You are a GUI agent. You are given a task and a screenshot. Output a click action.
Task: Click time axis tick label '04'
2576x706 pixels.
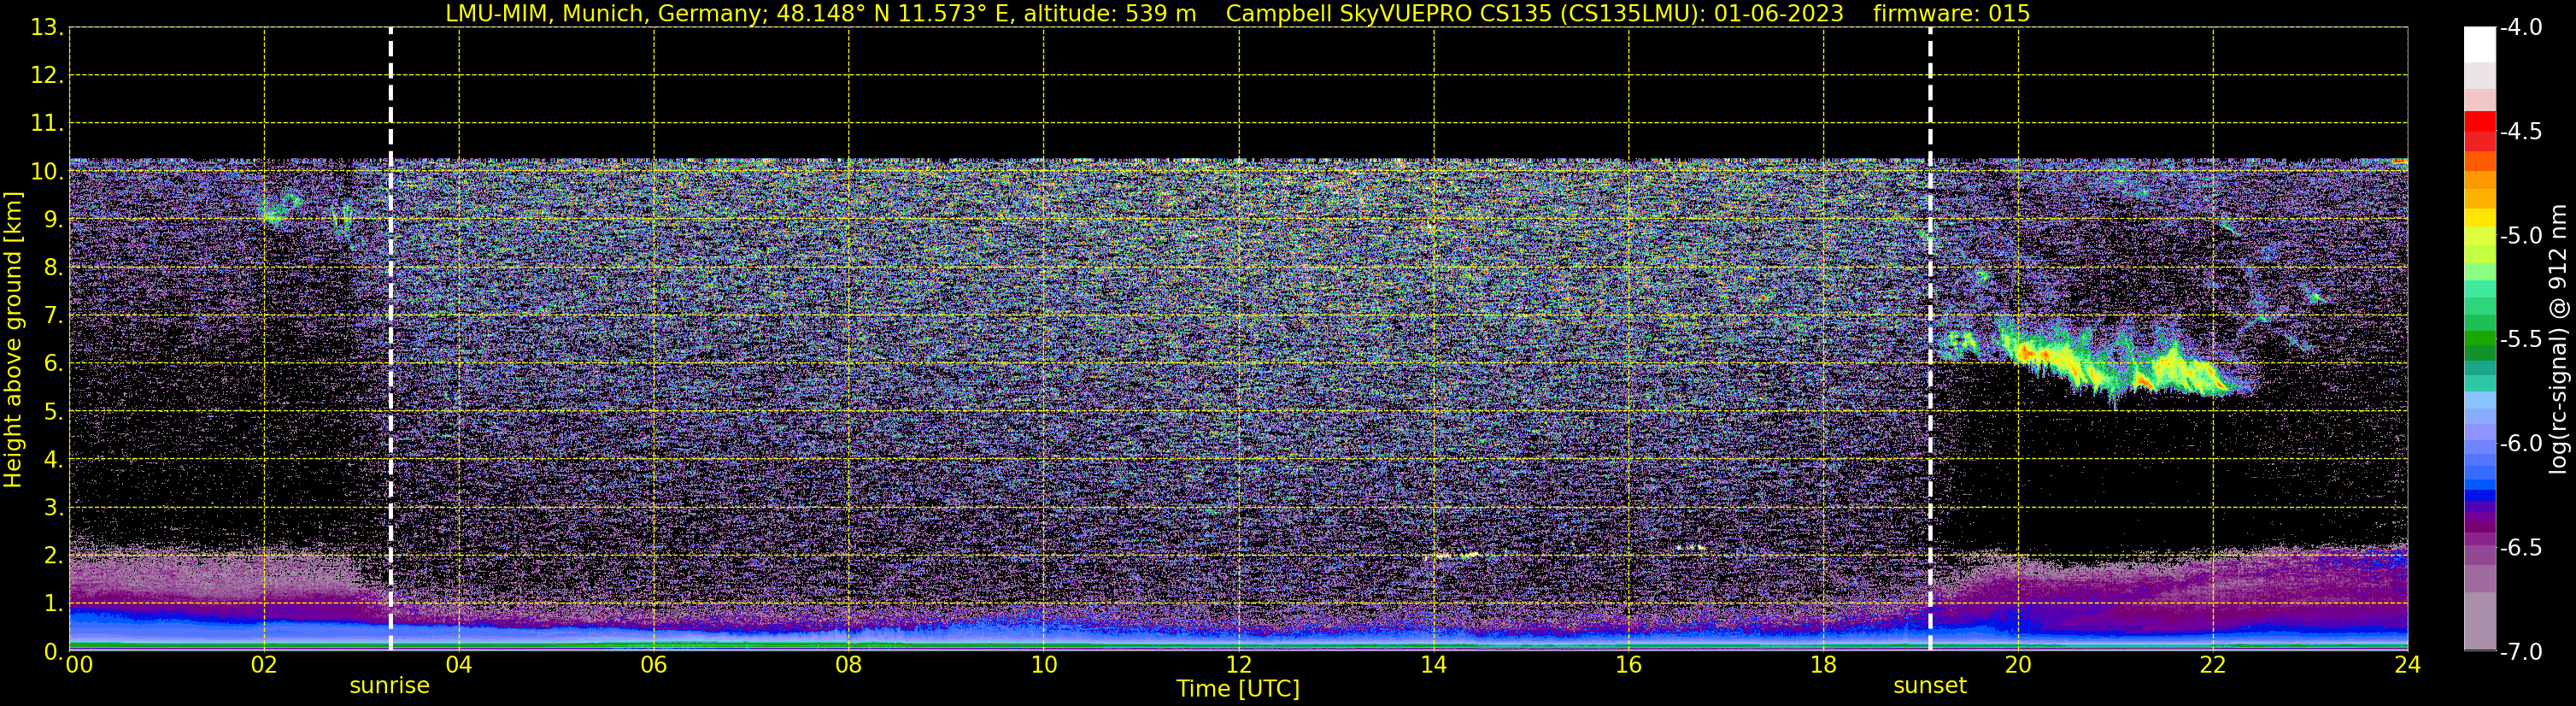(x=459, y=665)
